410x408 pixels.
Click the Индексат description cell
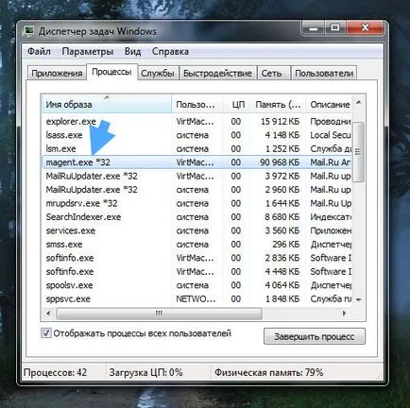pos(331,217)
